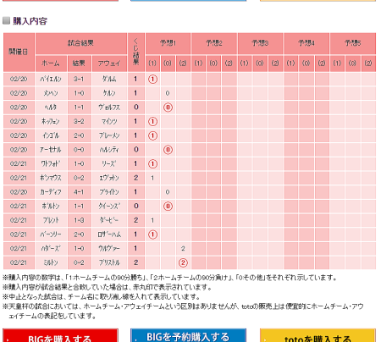381x342 pixels.
Task: Click away team ブリストル
Action: [x=109, y=262]
